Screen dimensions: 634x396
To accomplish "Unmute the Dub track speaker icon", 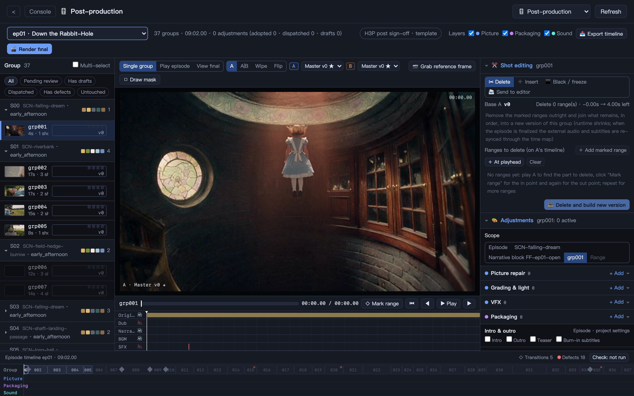I will point(140,323).
